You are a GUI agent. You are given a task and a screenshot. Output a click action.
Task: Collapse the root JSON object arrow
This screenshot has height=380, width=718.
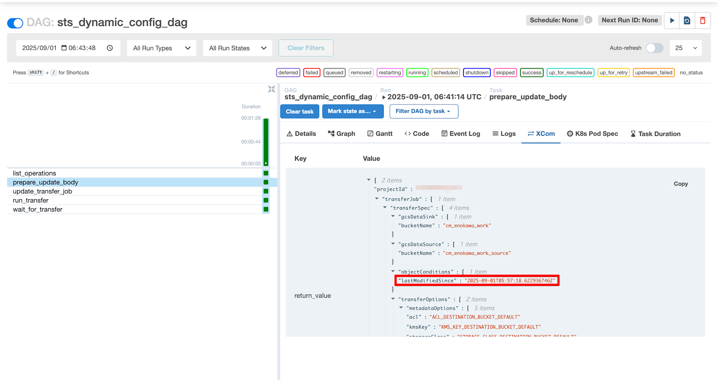369,180
